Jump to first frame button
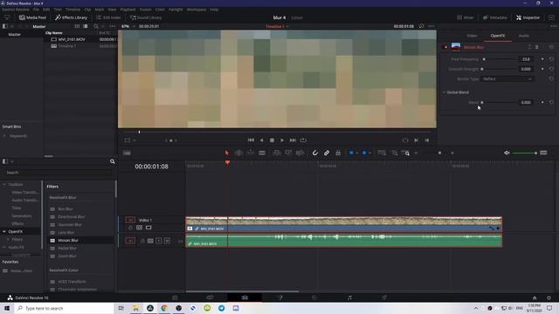559x314 pixels. click(x=251, y=140)
